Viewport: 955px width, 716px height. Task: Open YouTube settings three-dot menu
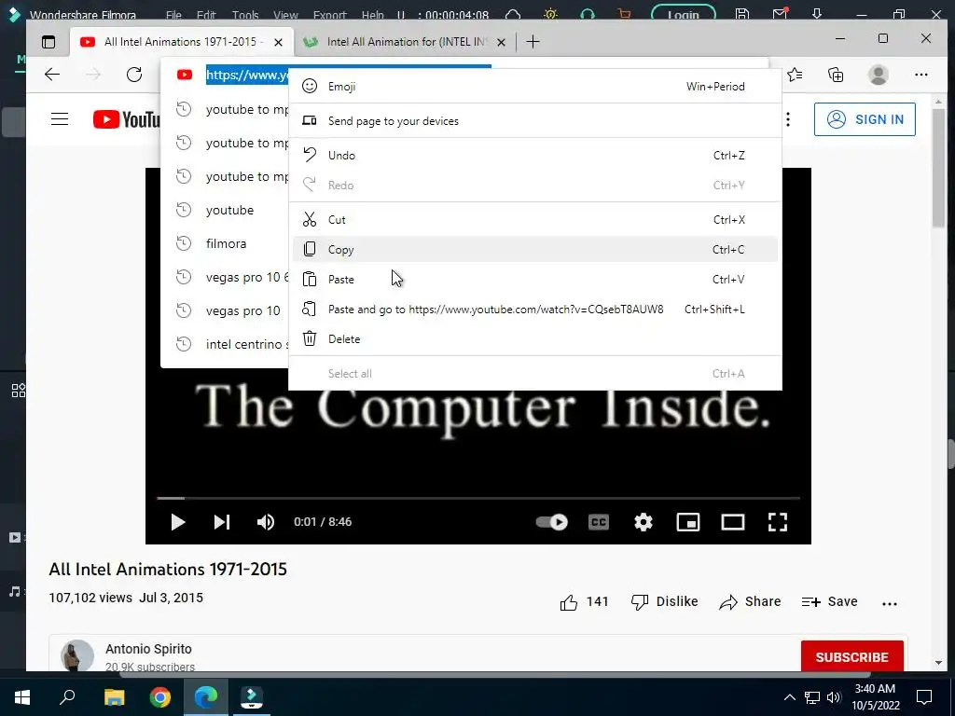point(787,119)
